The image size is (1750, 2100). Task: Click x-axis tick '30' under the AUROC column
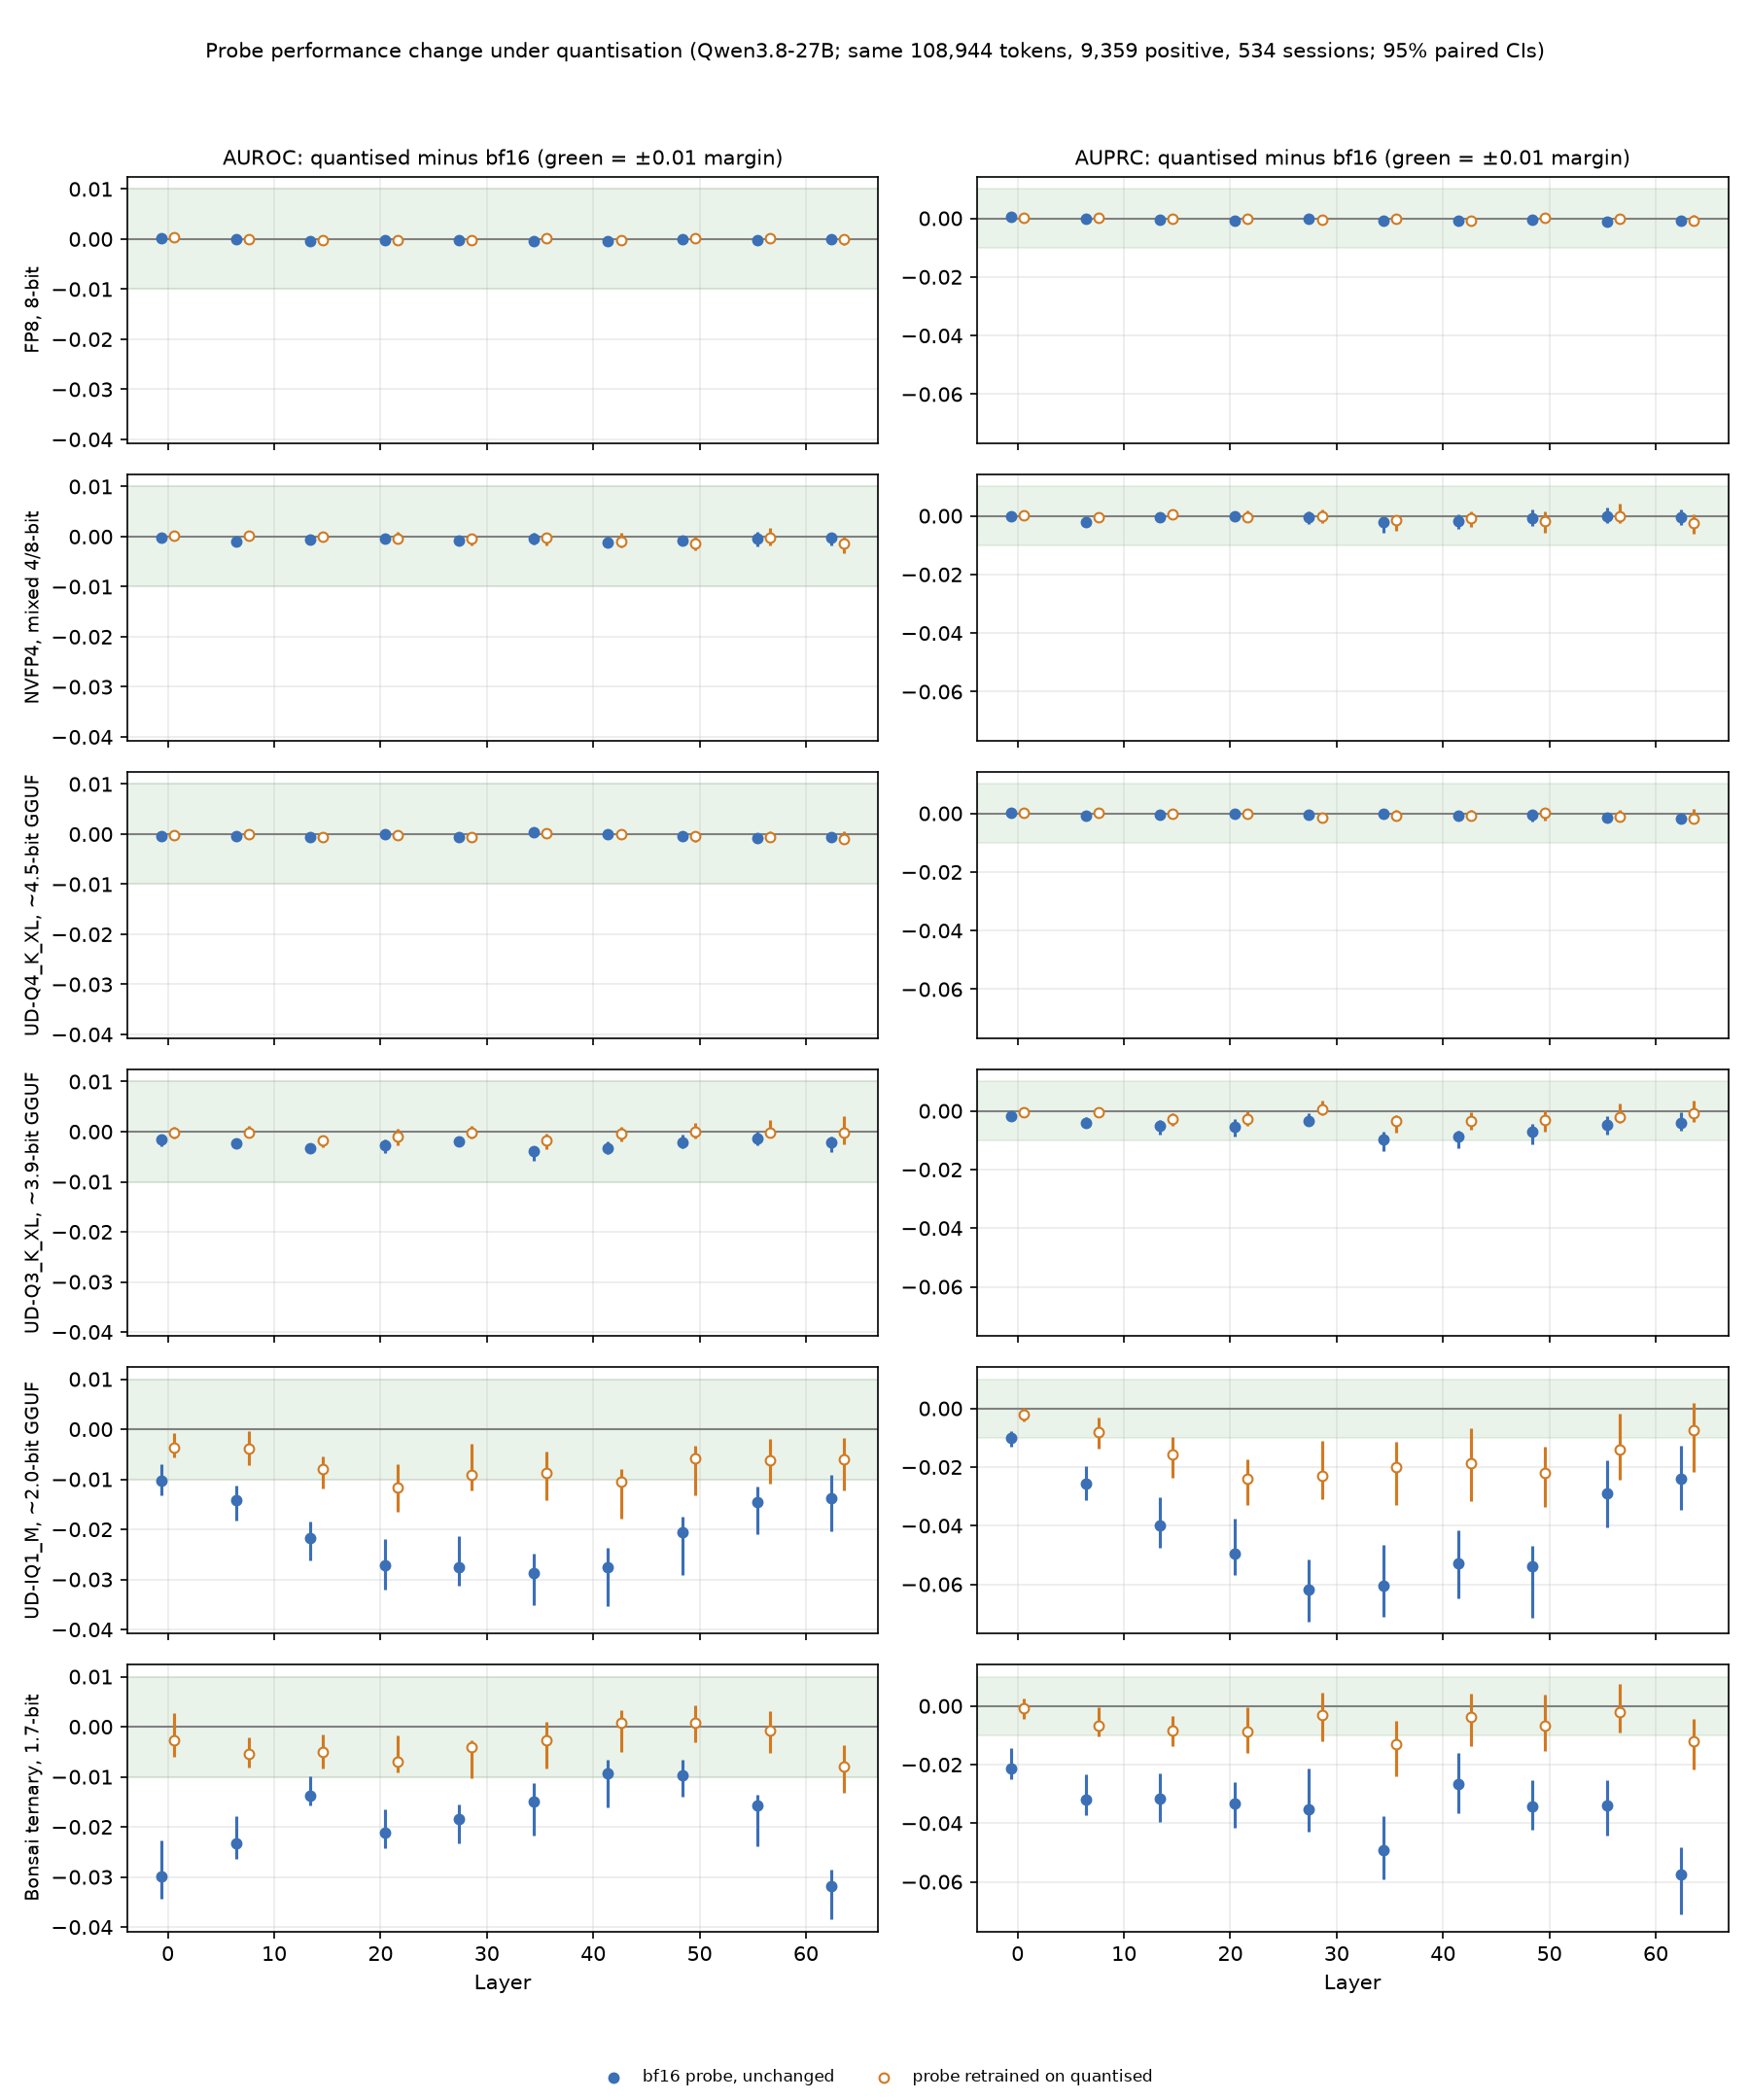(486, 1954)
